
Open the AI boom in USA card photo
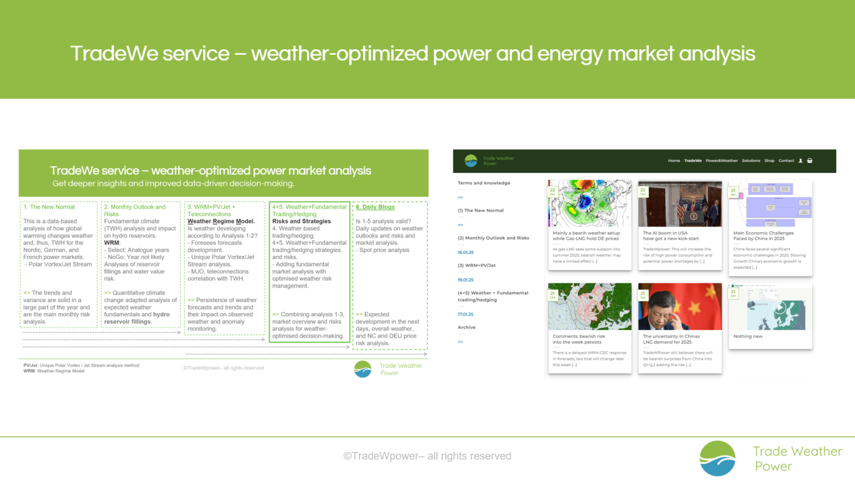pyautogui.click(x=680, y=203)
